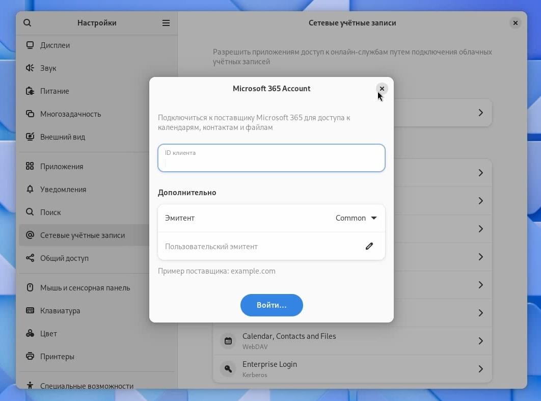Select Приложения in the sidebar
This screenshot has height=401, width=541.
97,166
